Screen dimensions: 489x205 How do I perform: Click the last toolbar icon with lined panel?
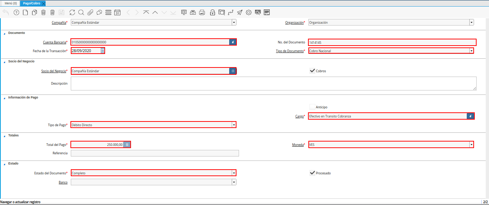267,12
